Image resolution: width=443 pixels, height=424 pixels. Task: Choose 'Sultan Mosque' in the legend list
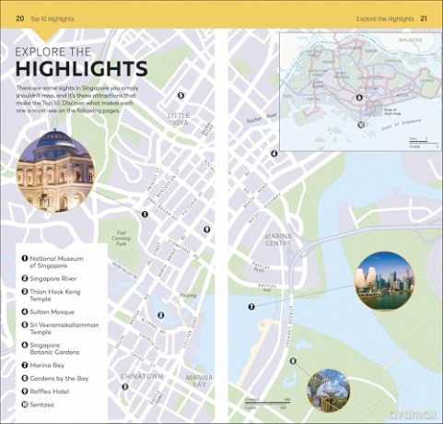click(48, 312)
